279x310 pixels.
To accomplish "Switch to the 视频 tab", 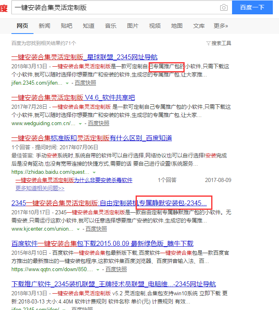I will (x=155, y=26).
